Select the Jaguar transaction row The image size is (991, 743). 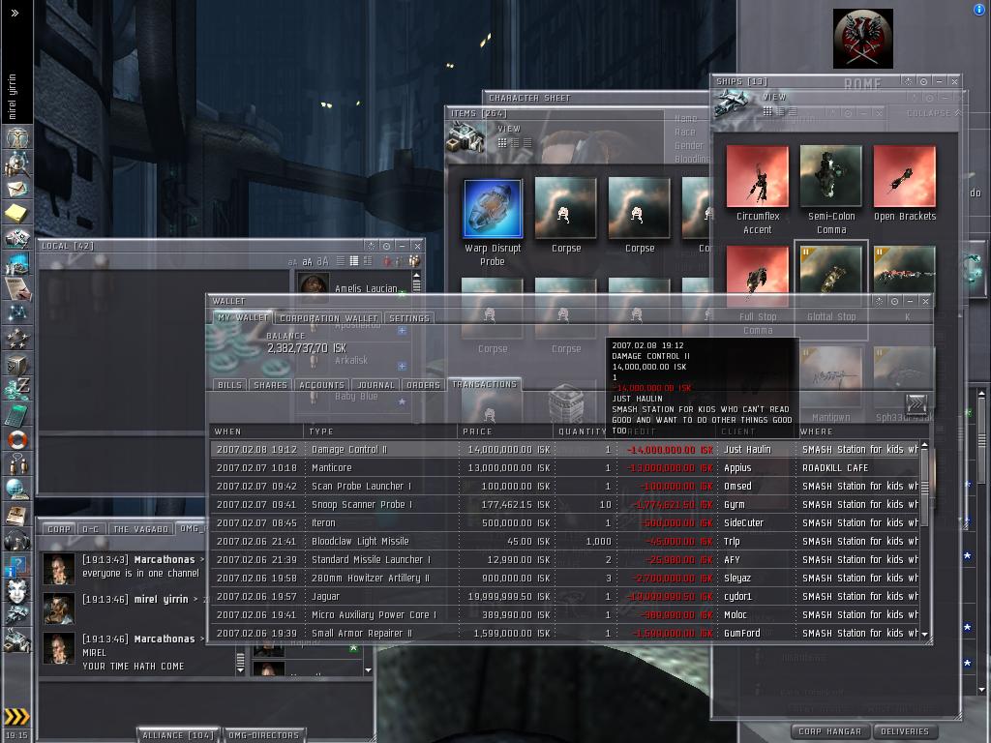click(564, 596)
